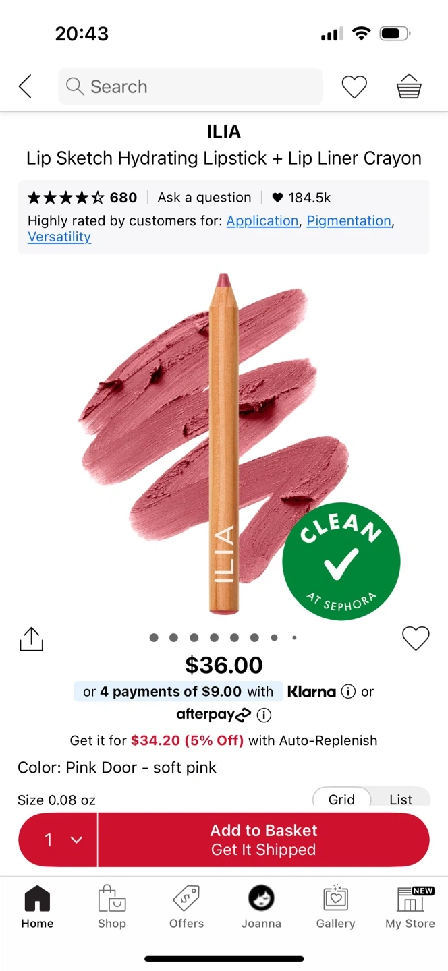Image resolution: width=448 pixels, height=971 pixels.
Task: Open the Pigmentation link
Action: pyautogui.click(x=349, y=221)
